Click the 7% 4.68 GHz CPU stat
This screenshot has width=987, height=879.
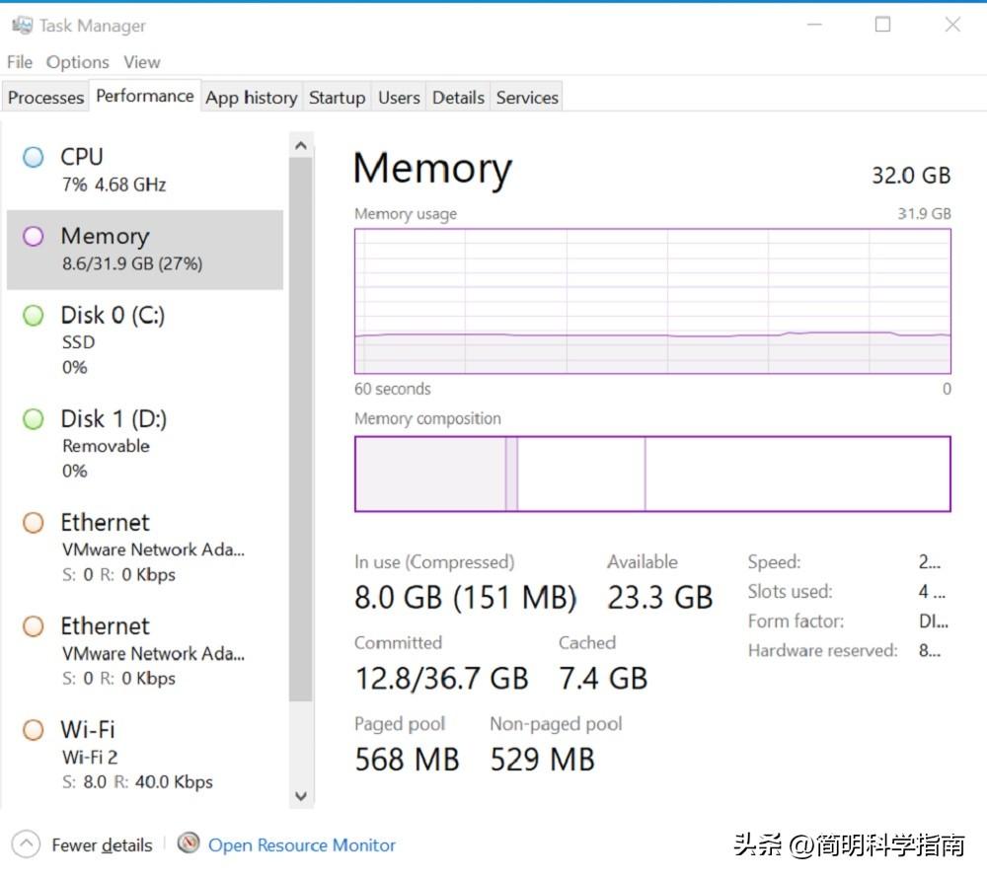(114, 184)
